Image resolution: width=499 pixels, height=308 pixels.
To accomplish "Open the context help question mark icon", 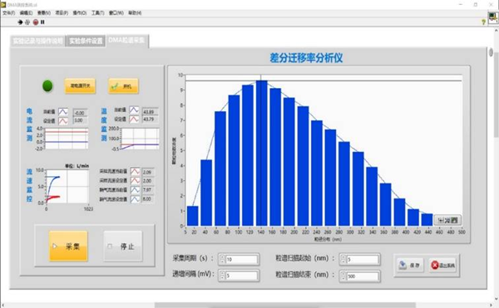I will click(483, 22).
